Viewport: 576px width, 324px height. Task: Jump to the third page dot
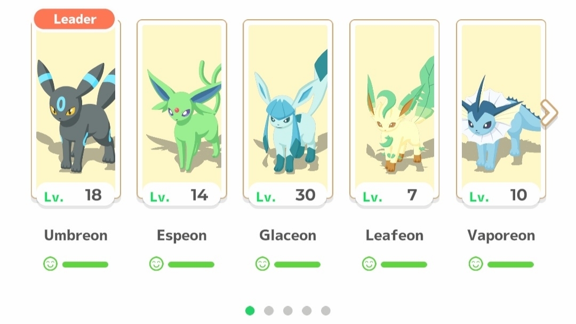(x=287, y=311)
